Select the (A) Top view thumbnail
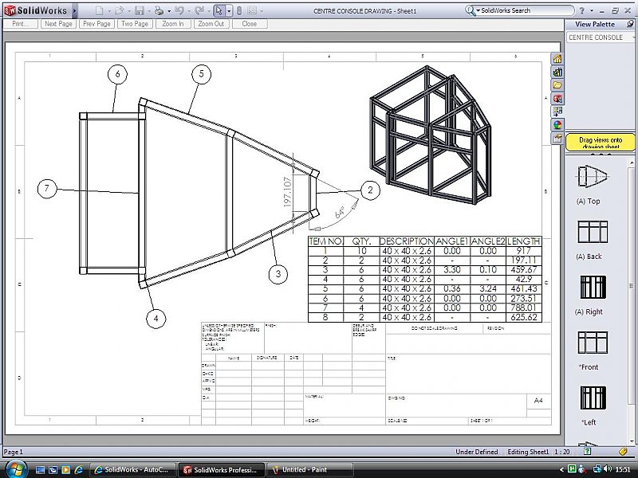The image size is (638, 478). coord(593,177)
